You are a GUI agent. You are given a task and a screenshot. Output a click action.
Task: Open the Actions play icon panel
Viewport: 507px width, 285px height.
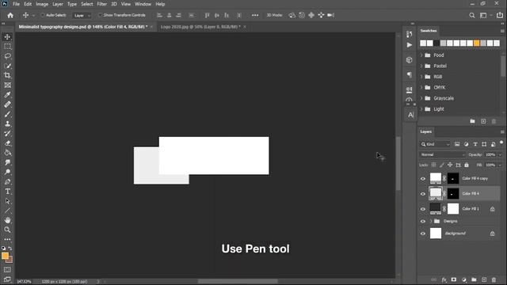[410, 45]
